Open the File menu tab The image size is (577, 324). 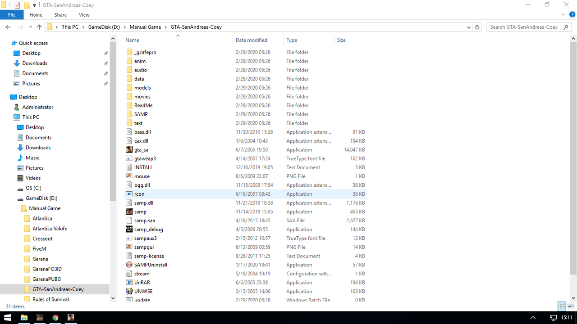(x=12, y=15)
